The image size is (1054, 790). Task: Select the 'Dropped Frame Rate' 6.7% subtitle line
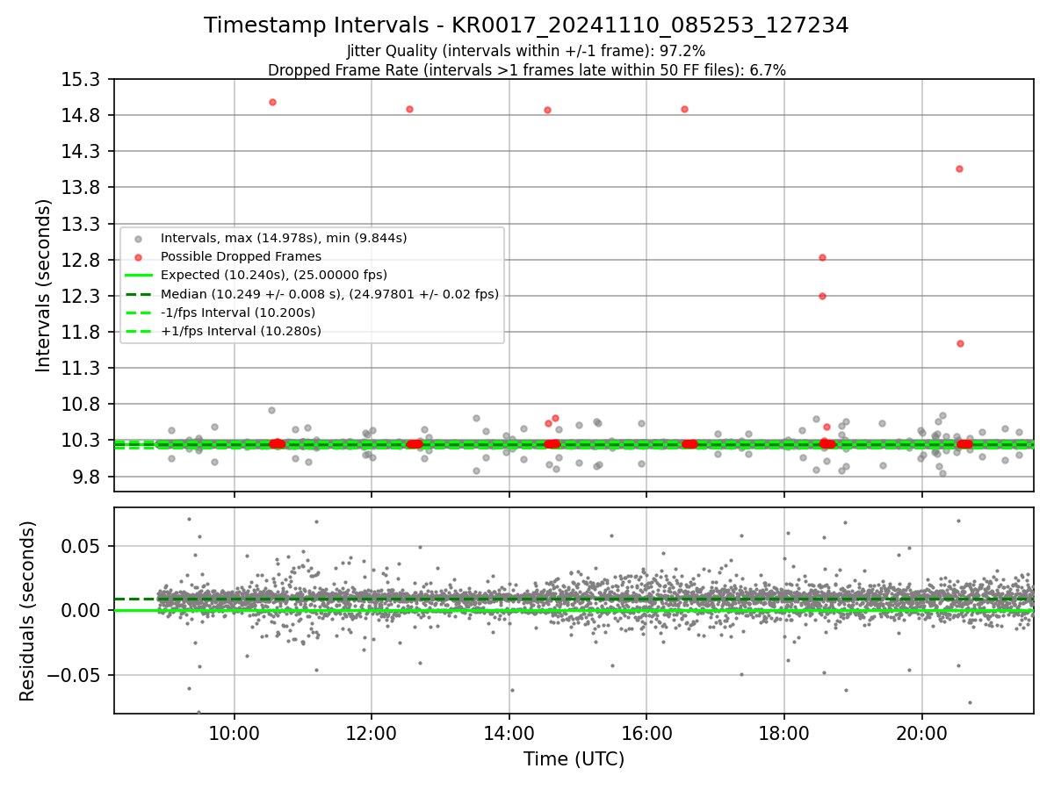[x=526, y=70]
